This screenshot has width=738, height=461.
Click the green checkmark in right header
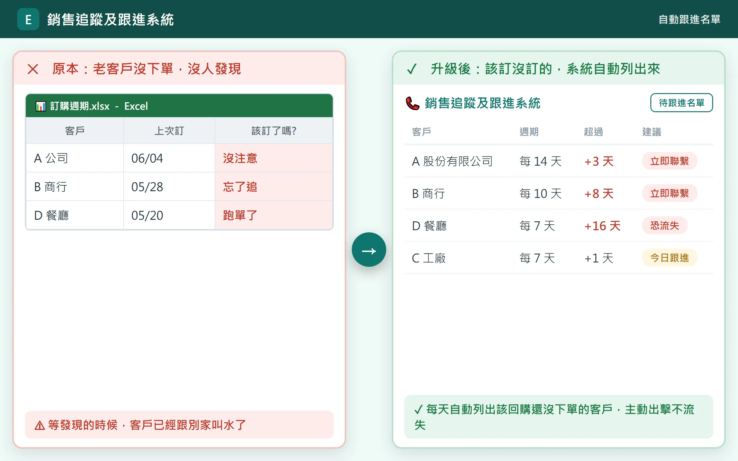412,69
